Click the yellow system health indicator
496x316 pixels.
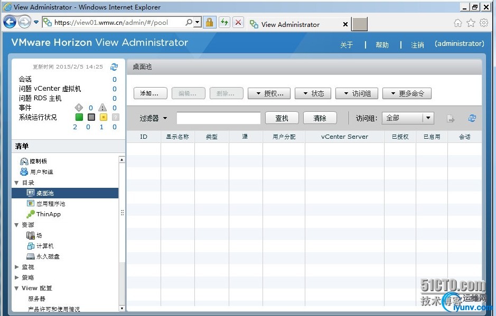[104, 117]
